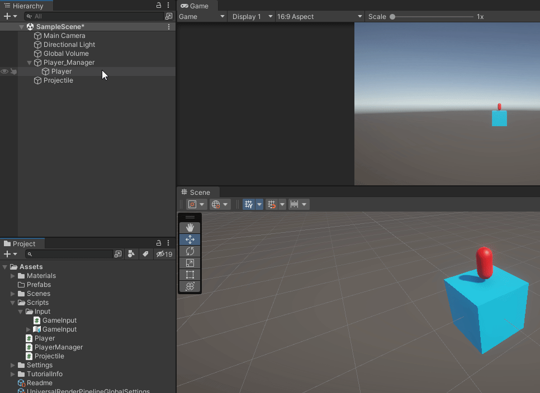Lock the Hierarchy panel with the padlock

pyautogui.click(x=159, y=5)
